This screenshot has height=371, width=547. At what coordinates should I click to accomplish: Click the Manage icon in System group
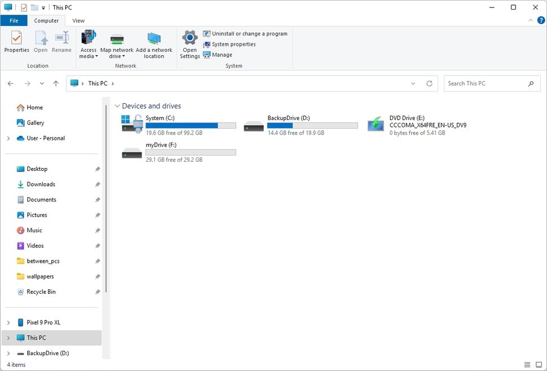206,55
